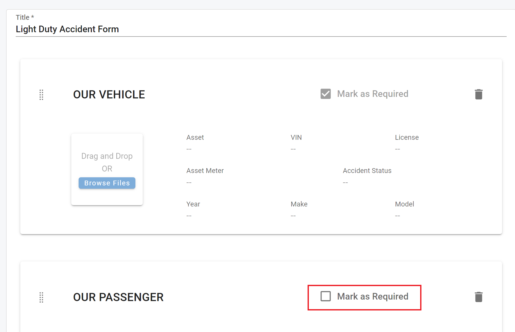This screenshot has height=332, width=515.
Task: Click the License field value
Action: pos(398,149)
